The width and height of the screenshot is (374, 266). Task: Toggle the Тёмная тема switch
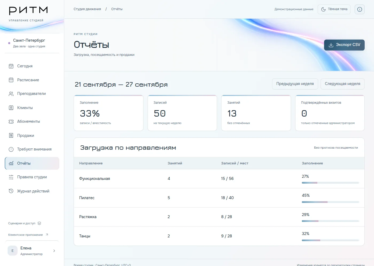pos(334,9)
